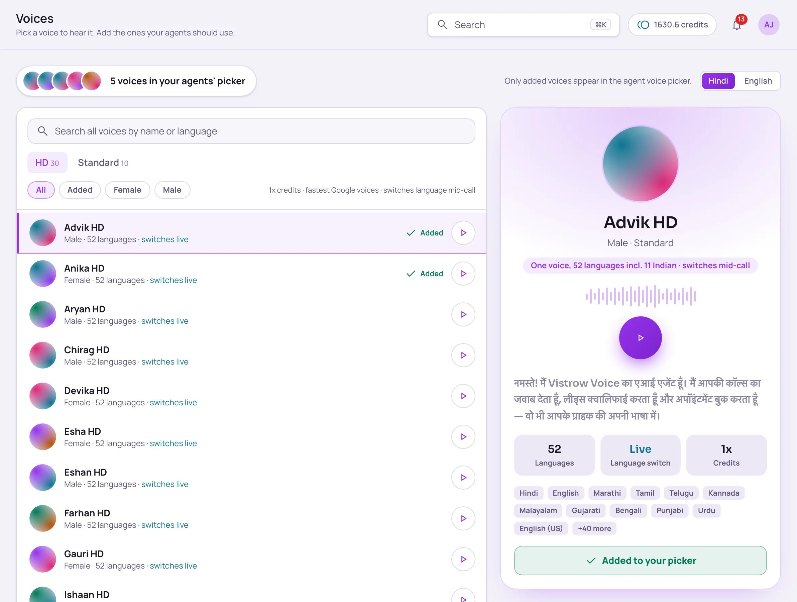The image size is (797, 602).
Task: Play the Esha HD voice sample
Action: point(463,436)
